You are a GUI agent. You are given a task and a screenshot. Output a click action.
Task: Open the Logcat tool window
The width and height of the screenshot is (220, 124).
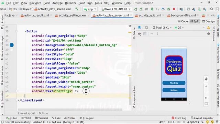click(x=87, y=118)
